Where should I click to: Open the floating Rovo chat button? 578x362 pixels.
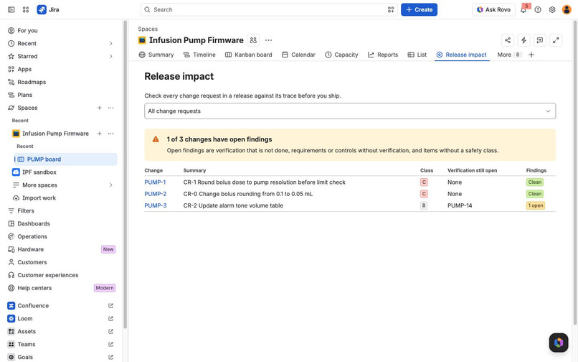[x=559, y=343]
